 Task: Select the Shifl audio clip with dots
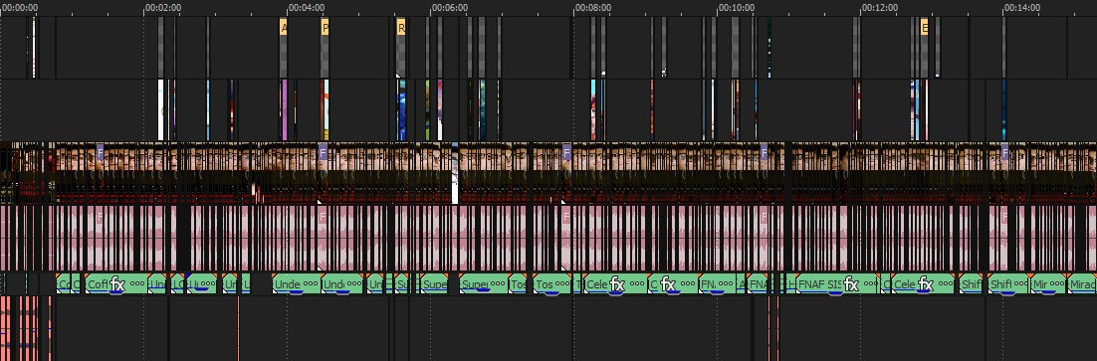[x=1007, y=284]
